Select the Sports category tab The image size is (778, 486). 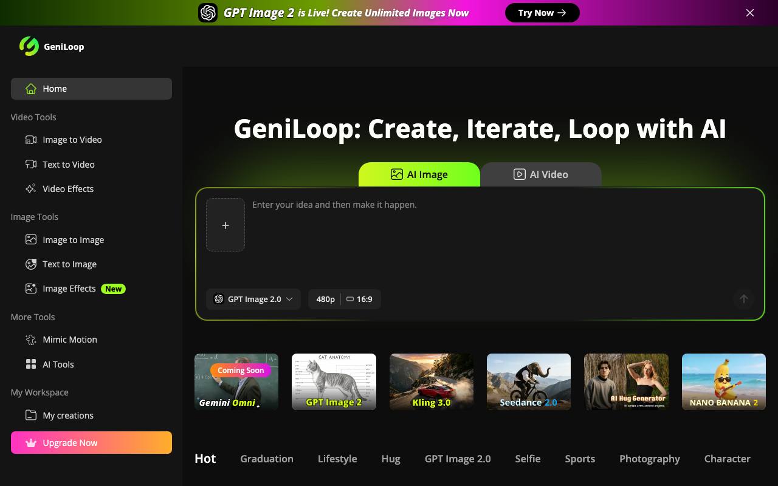(580, 459)
